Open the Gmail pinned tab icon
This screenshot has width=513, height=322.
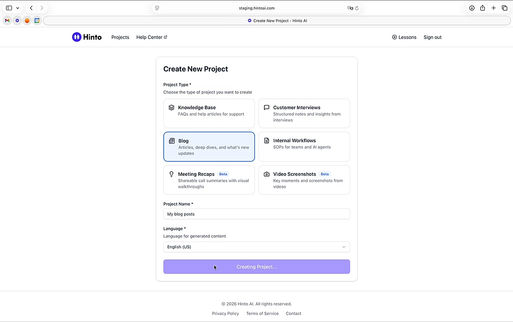pos(7,21)
